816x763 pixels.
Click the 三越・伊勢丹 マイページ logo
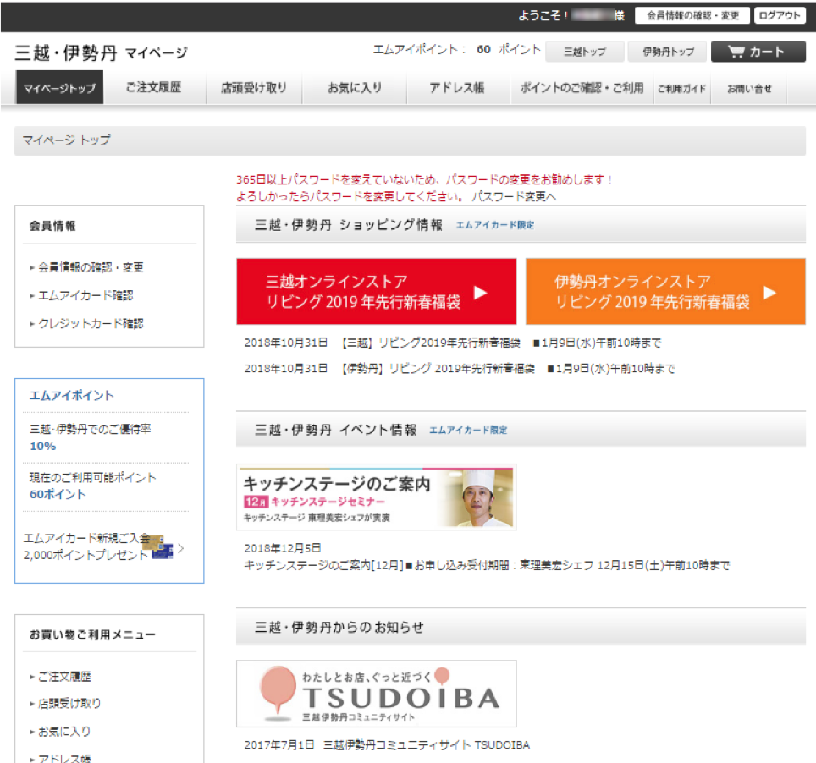click(101, 52)
